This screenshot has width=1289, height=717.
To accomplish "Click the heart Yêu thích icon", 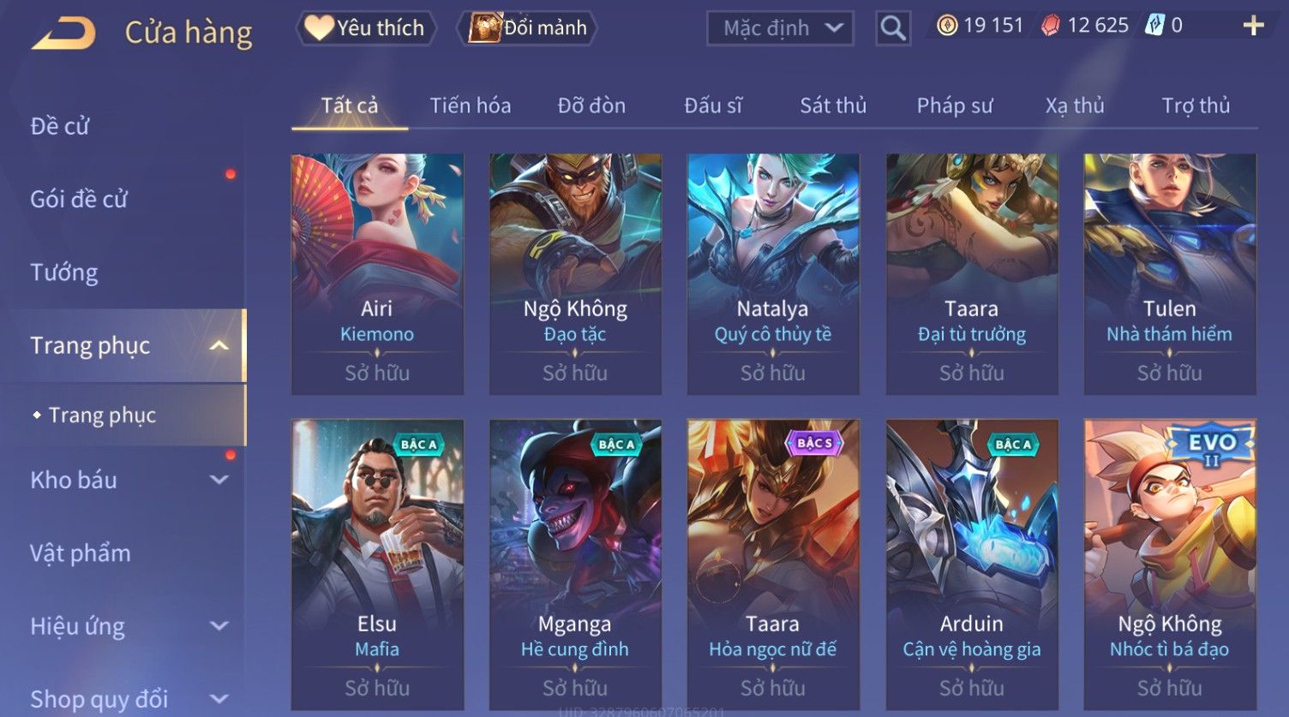I will coord(319,27).
